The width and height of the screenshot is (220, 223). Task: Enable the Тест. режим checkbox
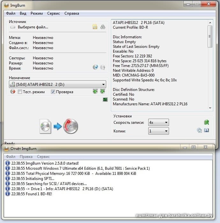pyautogui.click(x=20, y=92)
